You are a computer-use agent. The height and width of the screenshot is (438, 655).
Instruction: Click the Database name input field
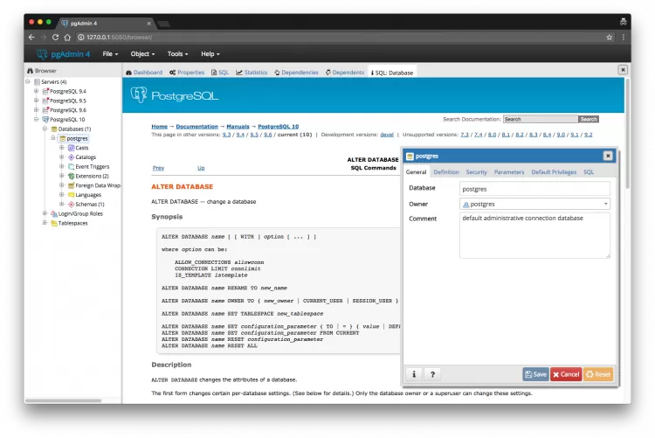(534, 189)
